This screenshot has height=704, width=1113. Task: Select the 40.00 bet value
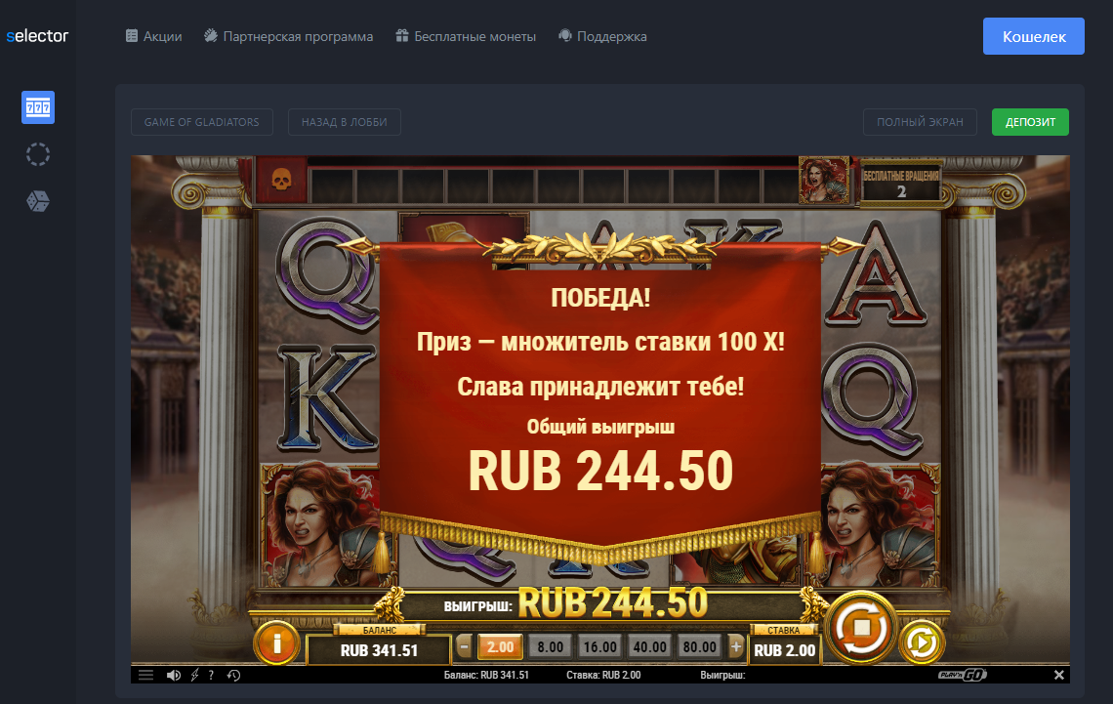click(649, 646)
